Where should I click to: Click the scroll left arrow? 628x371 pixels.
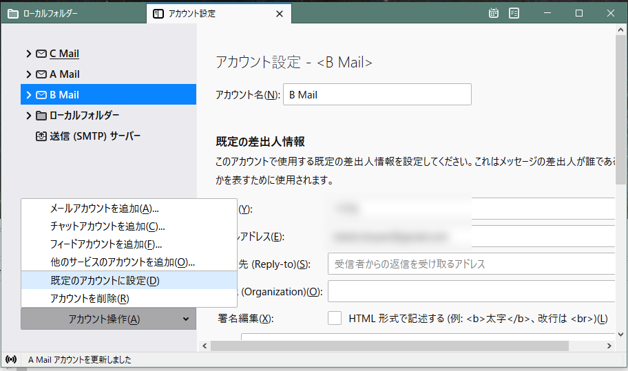pyautogui.click(x=205, y=346)
